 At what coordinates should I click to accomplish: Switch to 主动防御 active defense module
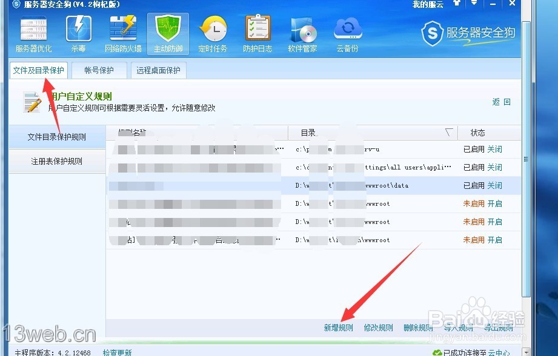[168, 33]
